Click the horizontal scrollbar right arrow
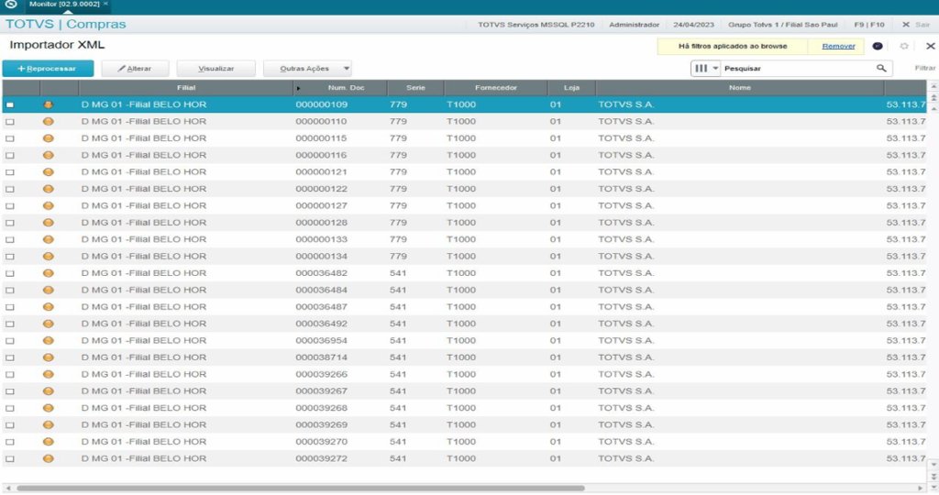The height and width of the screenshot is (495, 939). [x=921, y=489]
